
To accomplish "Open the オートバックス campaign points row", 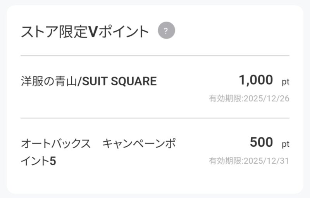I will click(x=155, y=151).
